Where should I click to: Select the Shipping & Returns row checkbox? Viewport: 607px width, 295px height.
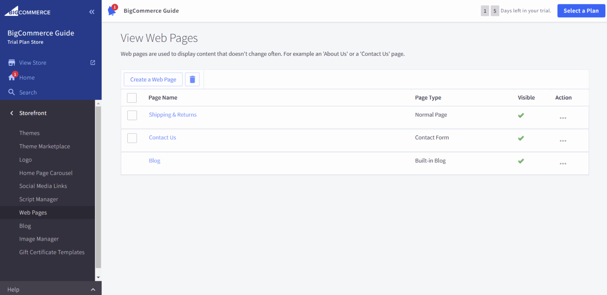click(132, 115)
